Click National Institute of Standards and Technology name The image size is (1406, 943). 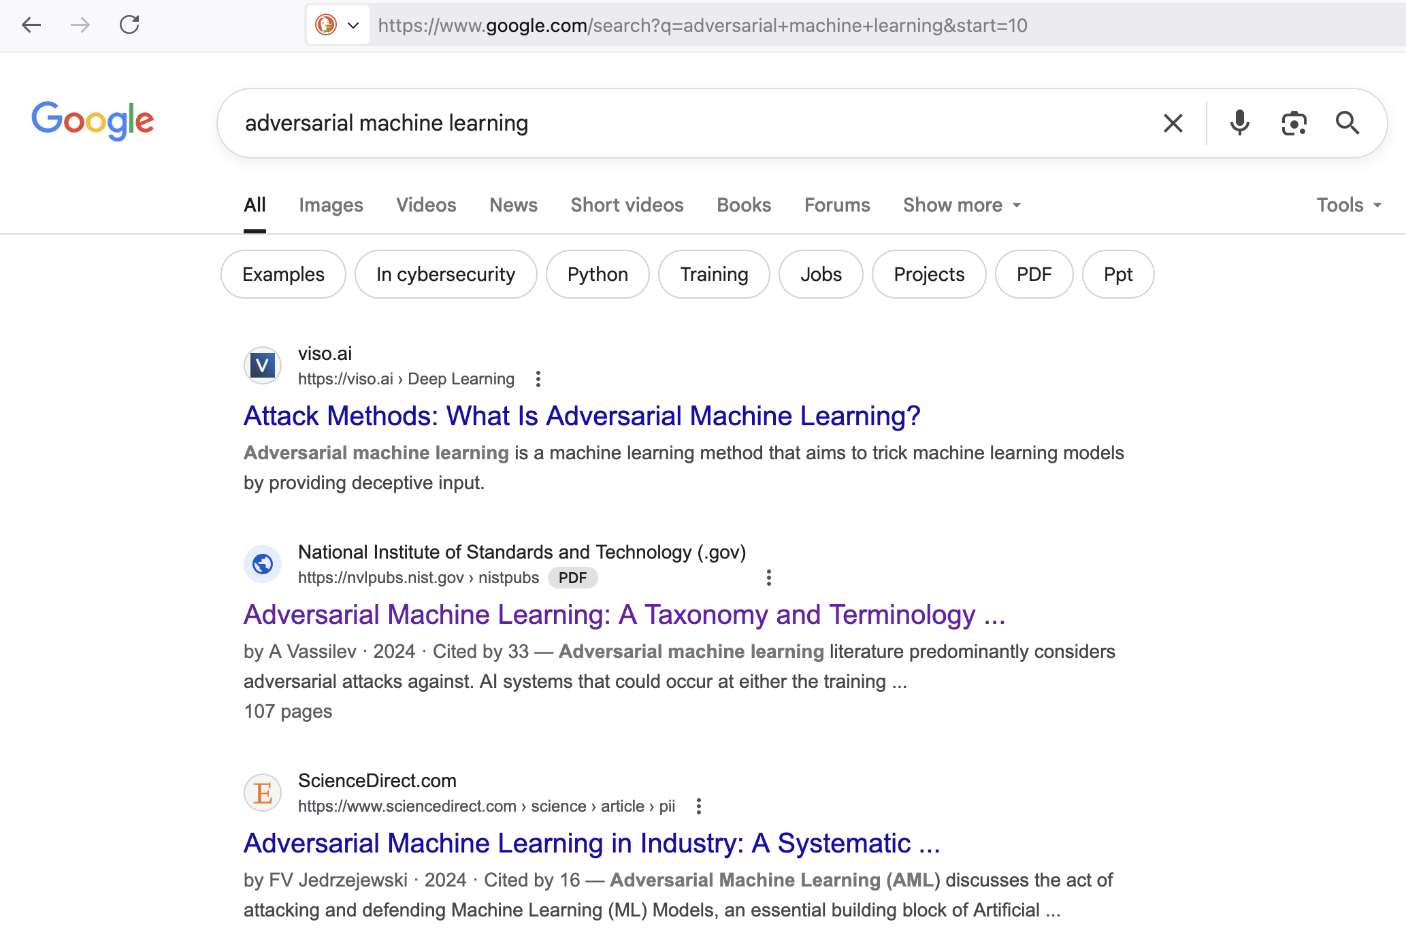point(522,552)
